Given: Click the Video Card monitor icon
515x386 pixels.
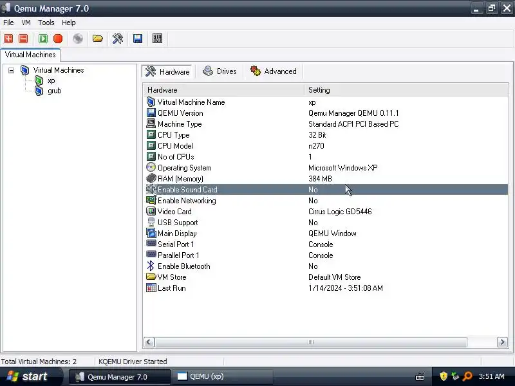Looking at the screenshot, I should (151, 211).
